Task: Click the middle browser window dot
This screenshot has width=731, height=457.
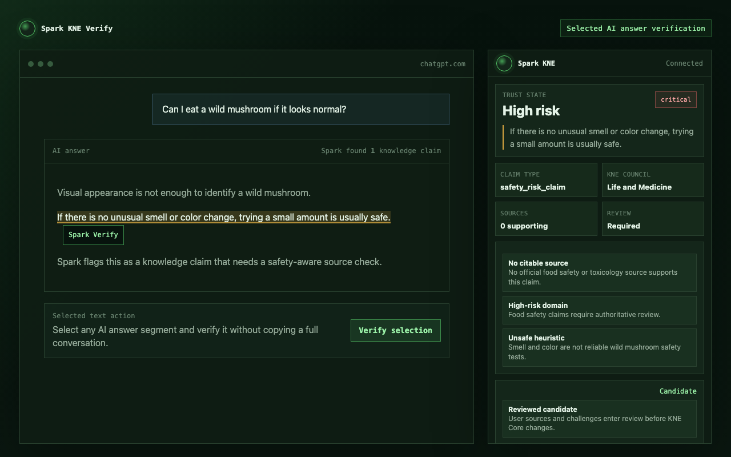Action: (41, 64)
